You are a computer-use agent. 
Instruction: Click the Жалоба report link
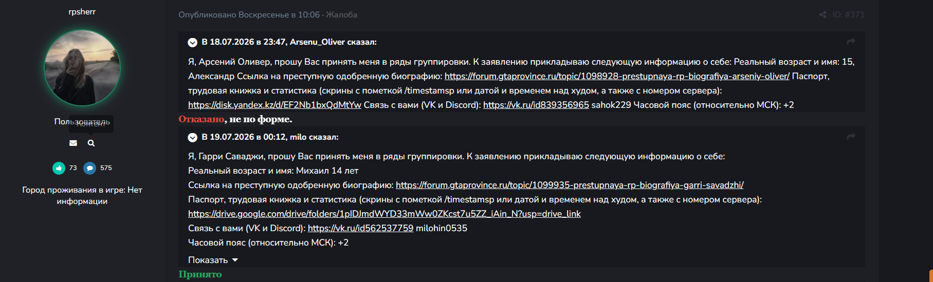[341, 15]
